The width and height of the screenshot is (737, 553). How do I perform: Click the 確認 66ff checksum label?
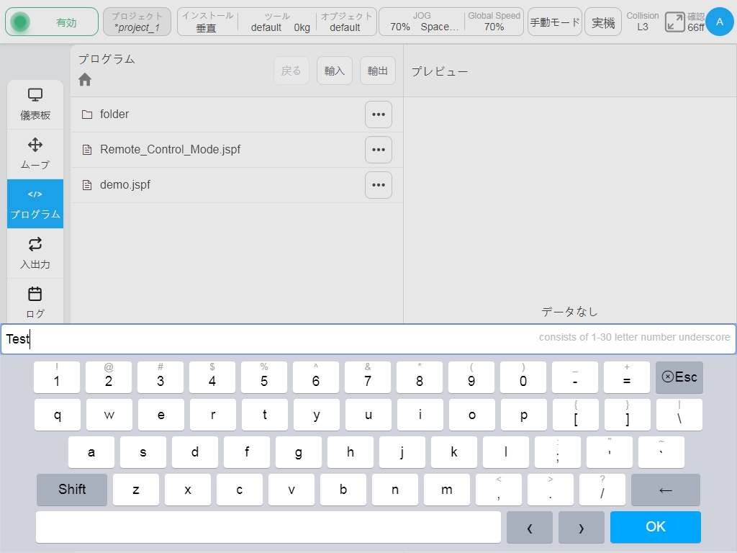point(696,22)
